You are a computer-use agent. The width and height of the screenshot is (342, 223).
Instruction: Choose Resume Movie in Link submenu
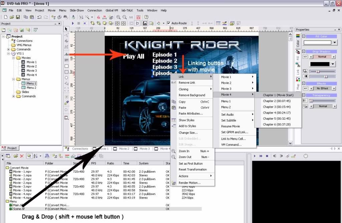coord(230,126)
